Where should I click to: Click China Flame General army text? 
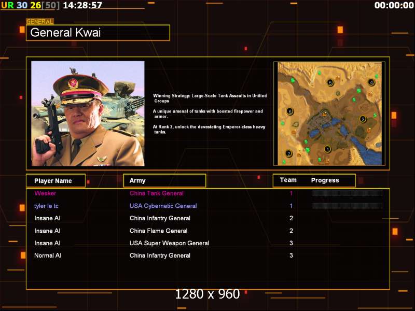[159, 231]
